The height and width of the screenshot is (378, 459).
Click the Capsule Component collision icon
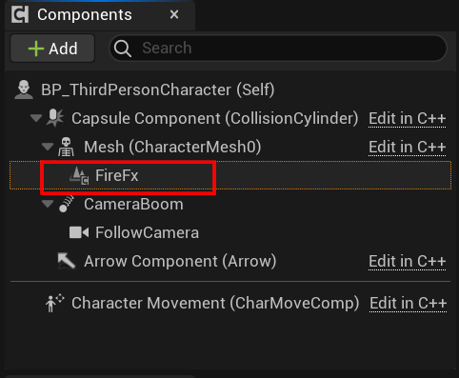55,118
